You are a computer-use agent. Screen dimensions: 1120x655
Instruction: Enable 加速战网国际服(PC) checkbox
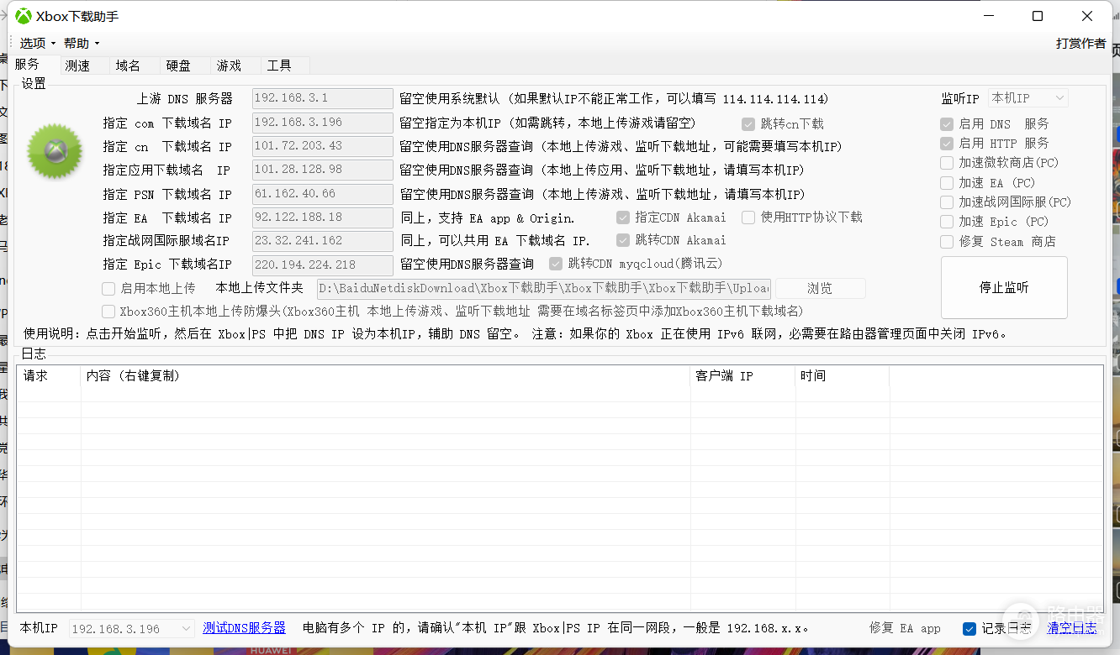coord(947,202)
